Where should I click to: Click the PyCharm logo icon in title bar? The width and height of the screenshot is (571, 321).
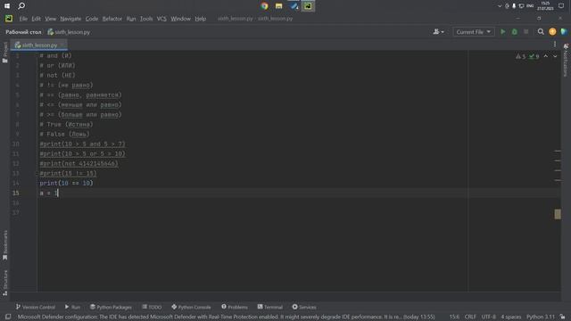9,19
